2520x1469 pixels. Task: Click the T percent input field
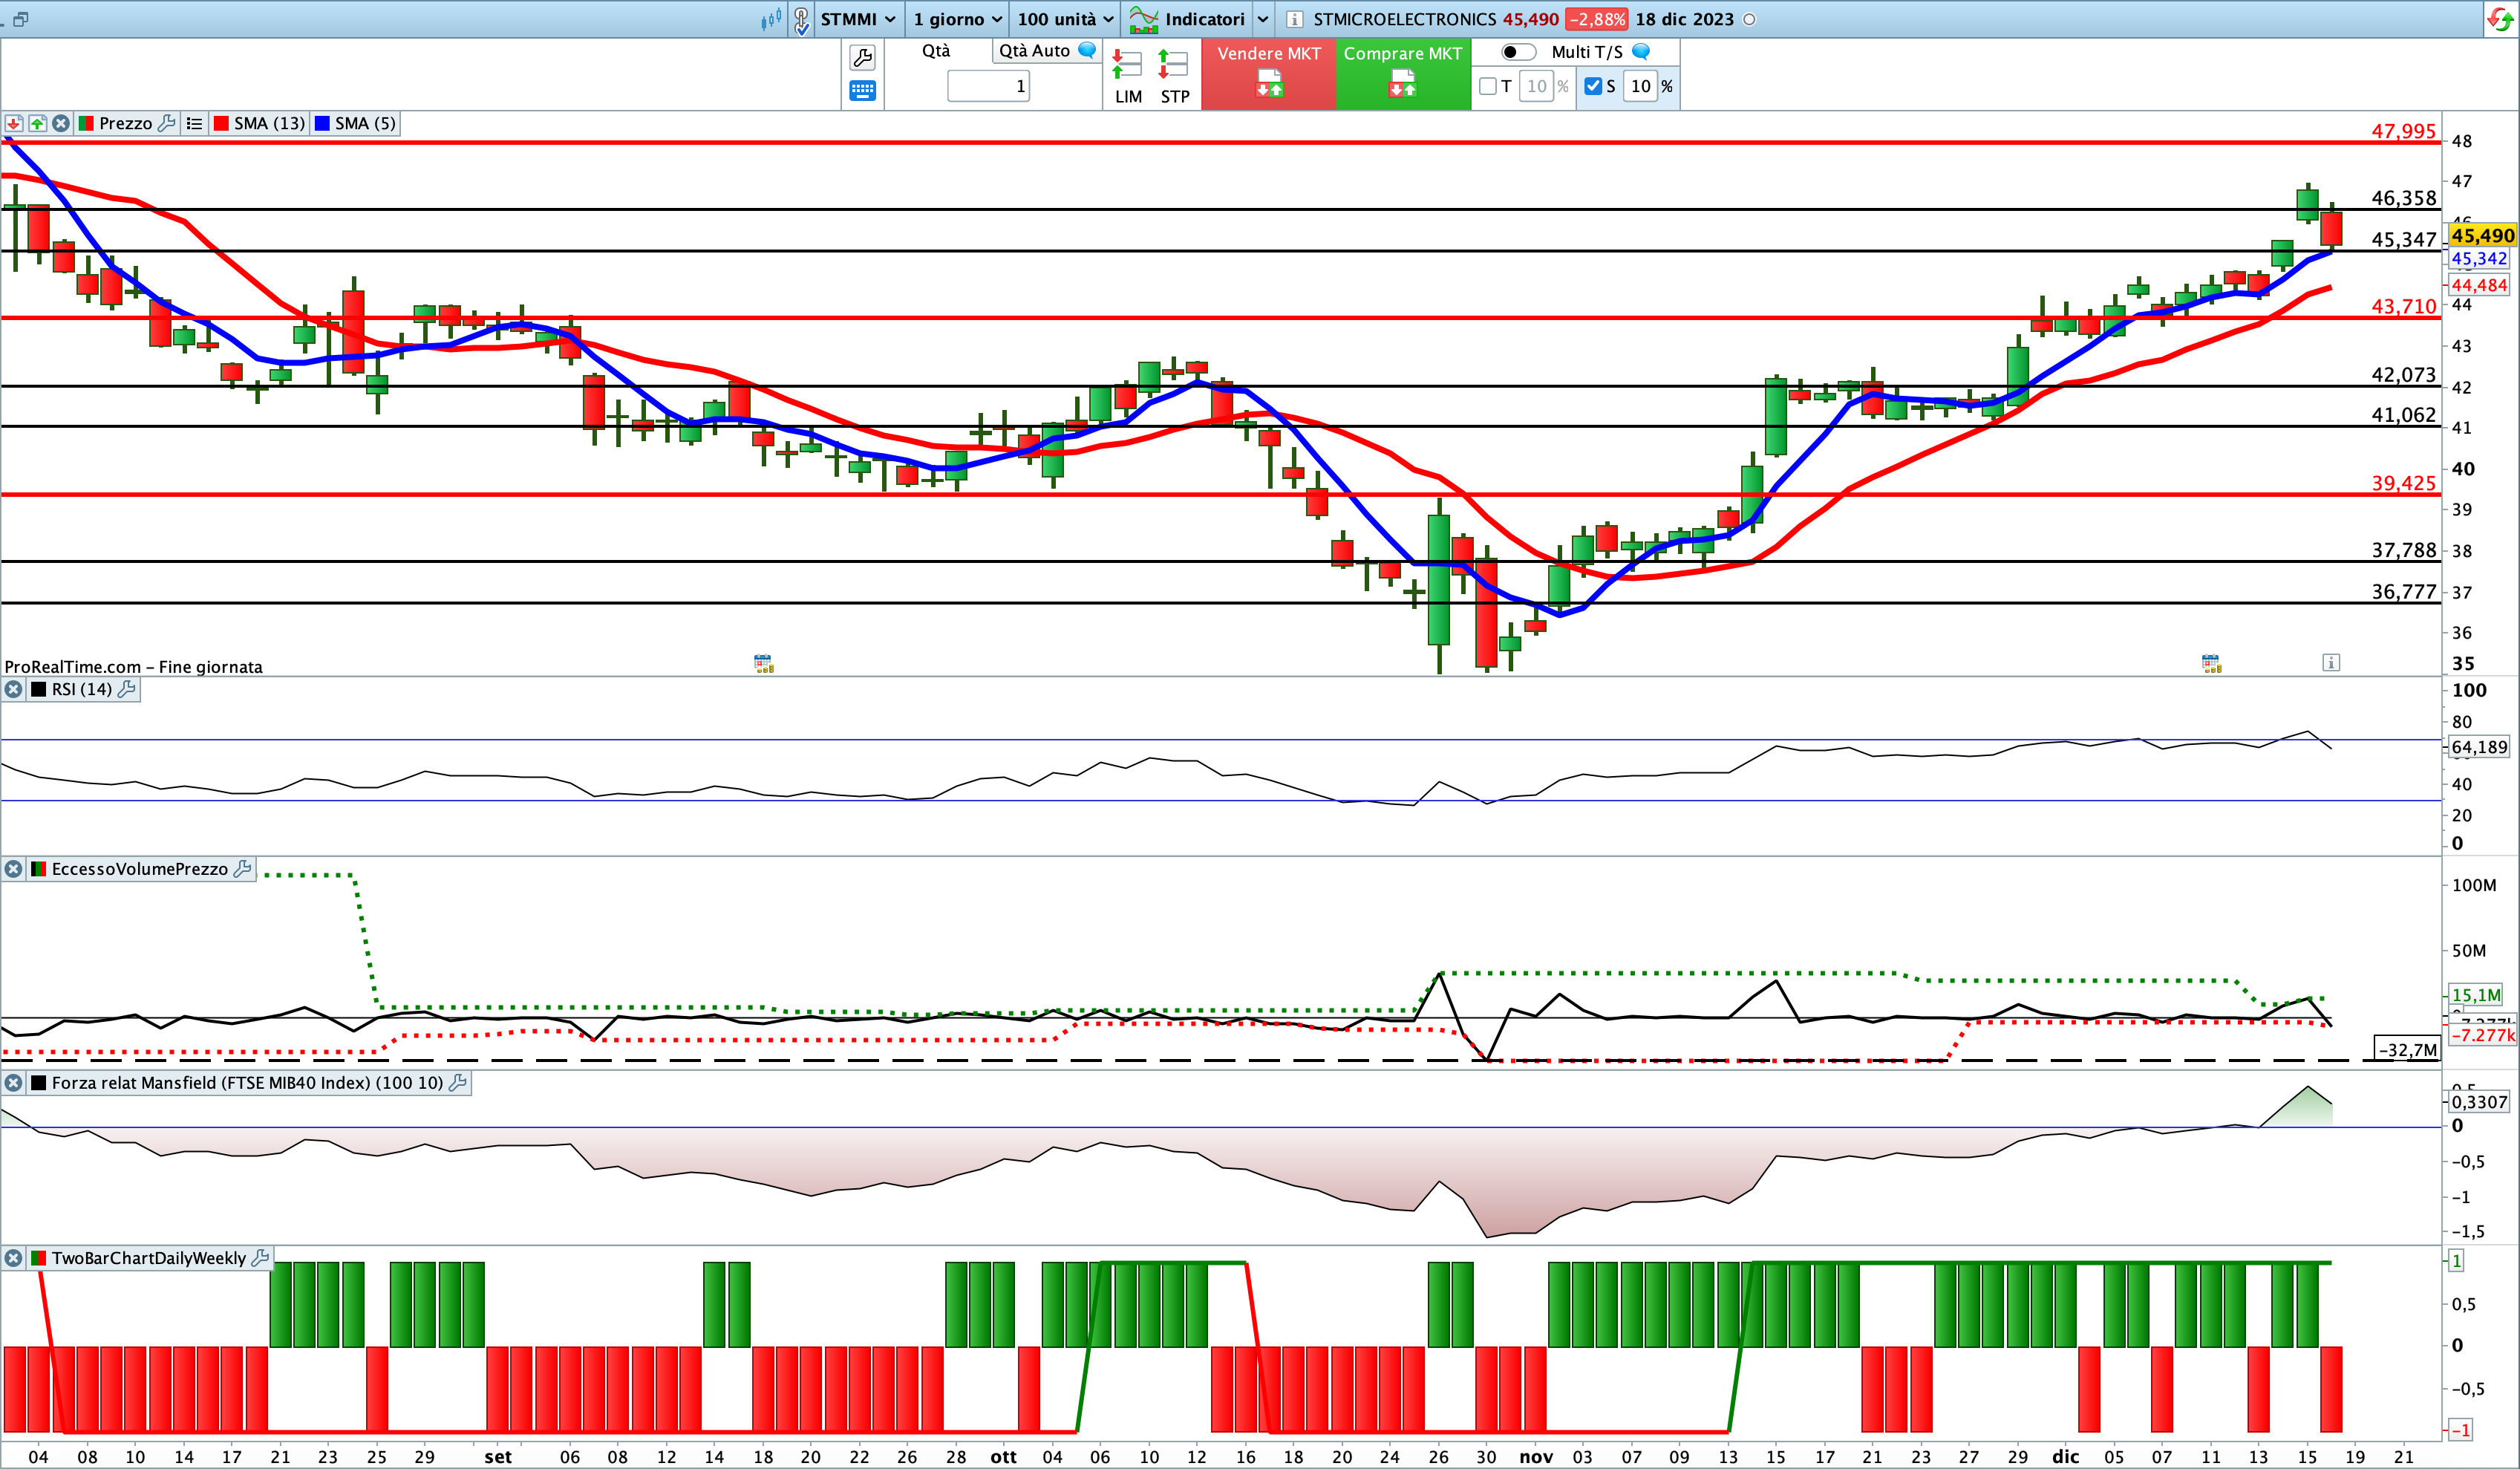[x=1536, y=86]
